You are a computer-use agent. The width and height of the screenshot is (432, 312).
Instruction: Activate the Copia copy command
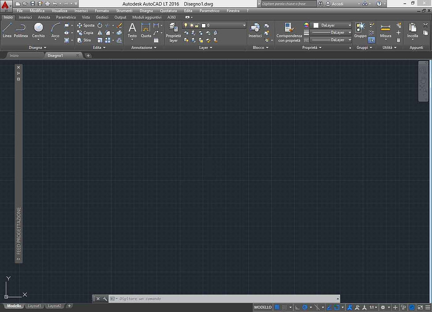point(85,33)
